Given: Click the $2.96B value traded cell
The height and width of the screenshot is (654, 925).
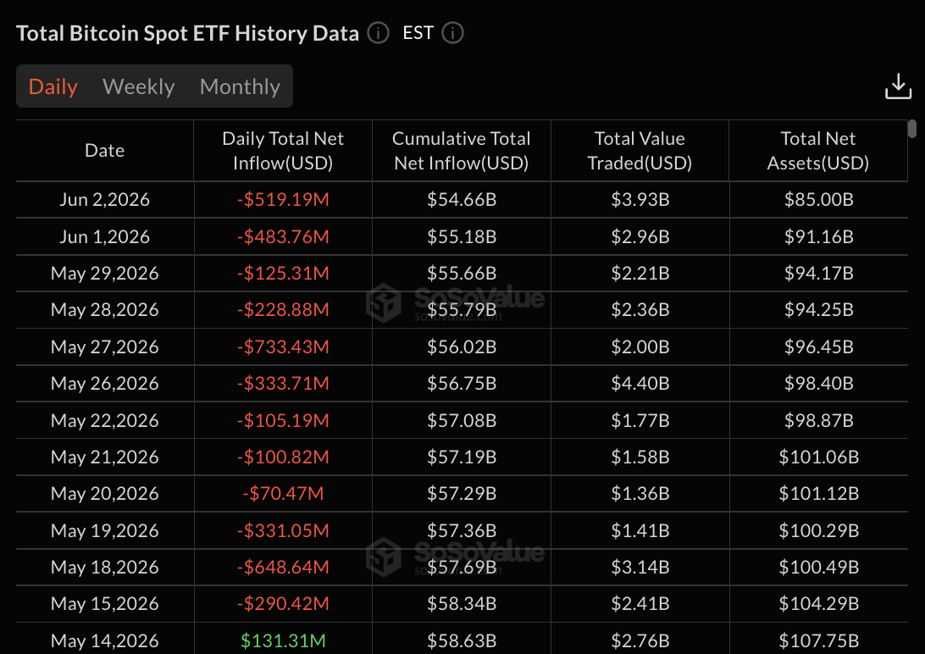Looking at the screenshot, I should 640,236.
